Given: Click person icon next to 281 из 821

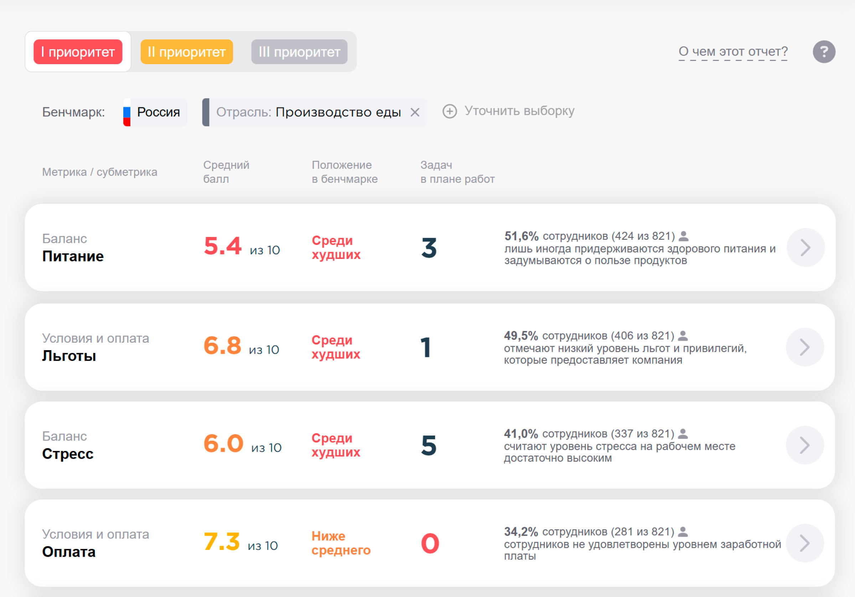Looking at the screenshot, I should (x=683, y=531).
